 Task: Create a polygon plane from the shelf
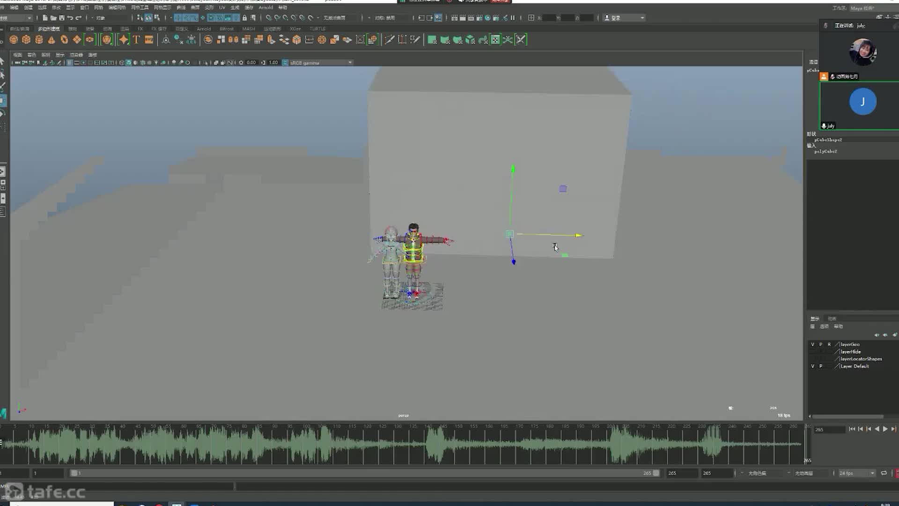pos(77,40)
